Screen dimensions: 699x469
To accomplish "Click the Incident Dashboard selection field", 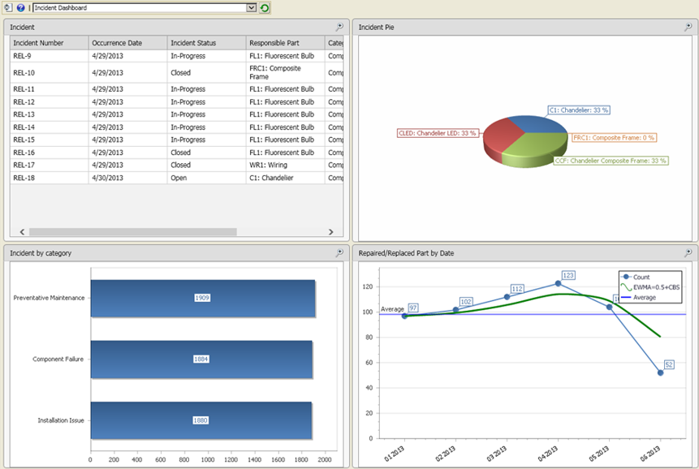I will [138, 7].
